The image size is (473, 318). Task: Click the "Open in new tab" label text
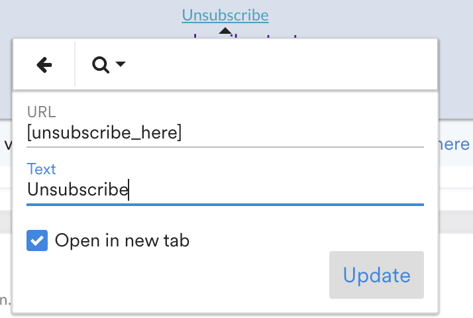click(122, 240)
